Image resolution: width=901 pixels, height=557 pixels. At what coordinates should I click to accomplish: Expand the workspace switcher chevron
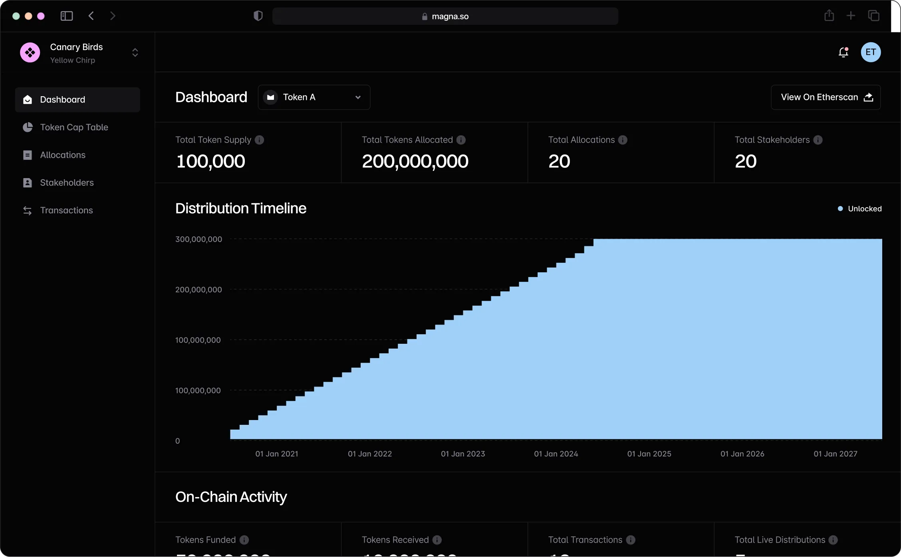[135, 52]
